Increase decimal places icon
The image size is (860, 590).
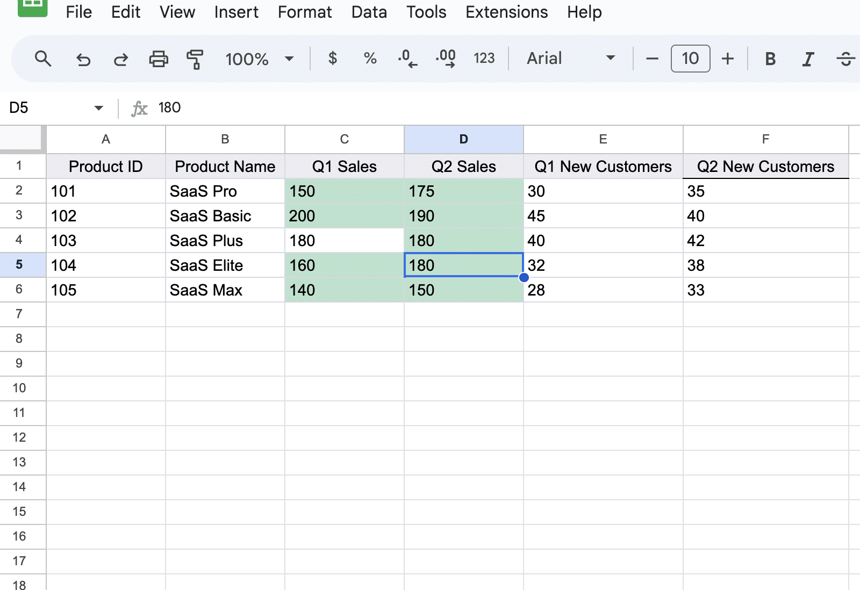446,58
